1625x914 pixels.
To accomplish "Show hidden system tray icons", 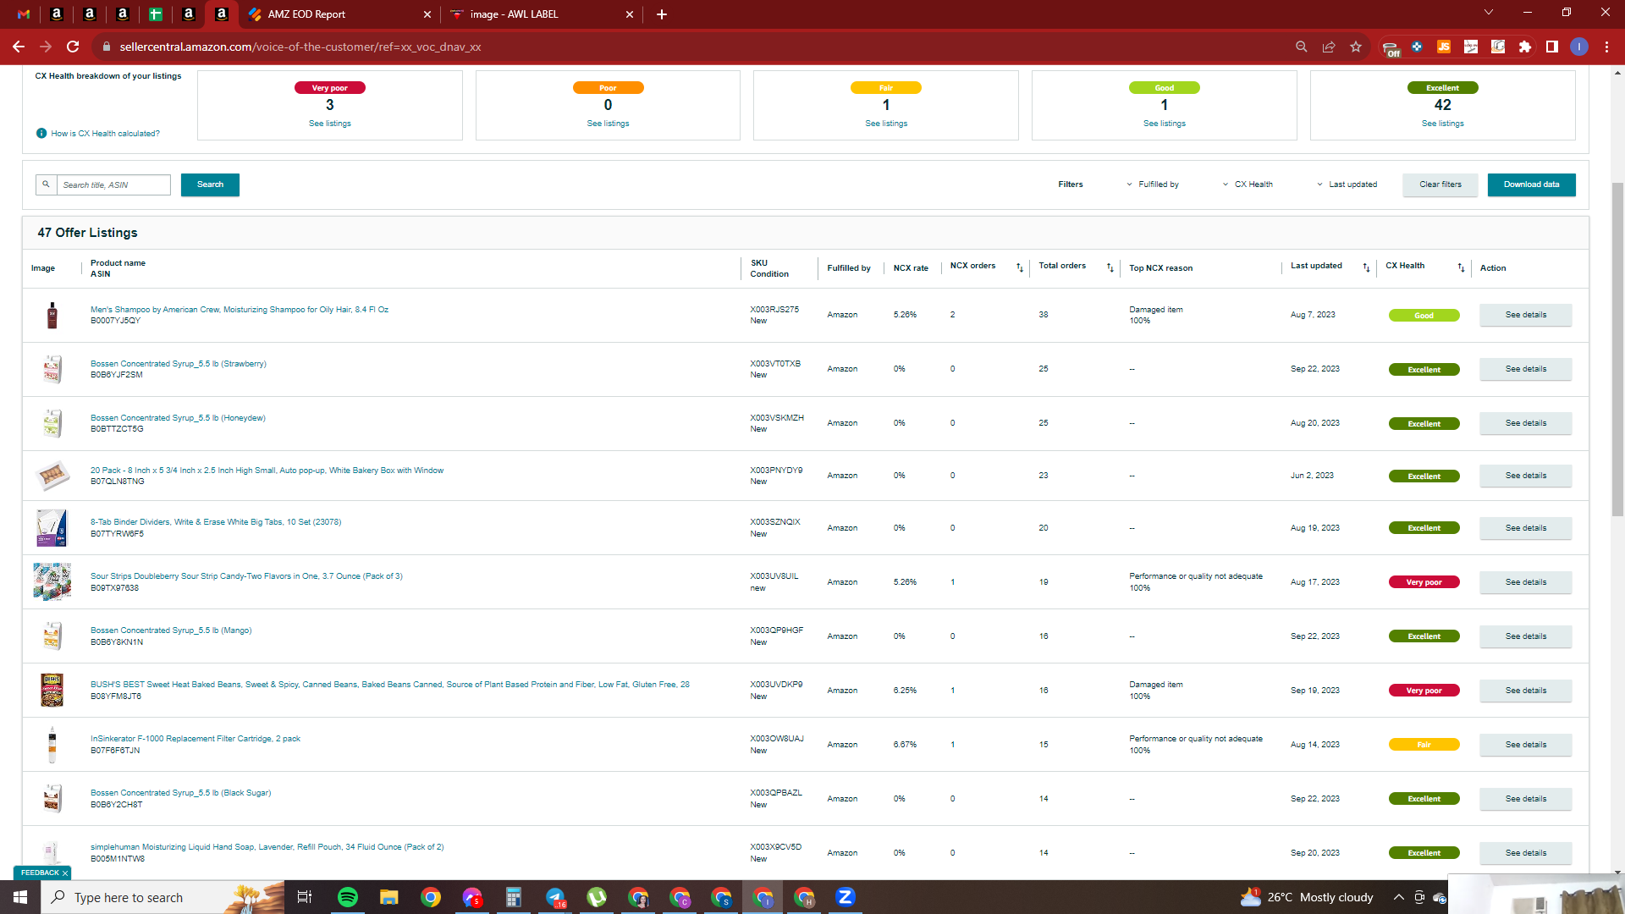I will pos(1399,897).
